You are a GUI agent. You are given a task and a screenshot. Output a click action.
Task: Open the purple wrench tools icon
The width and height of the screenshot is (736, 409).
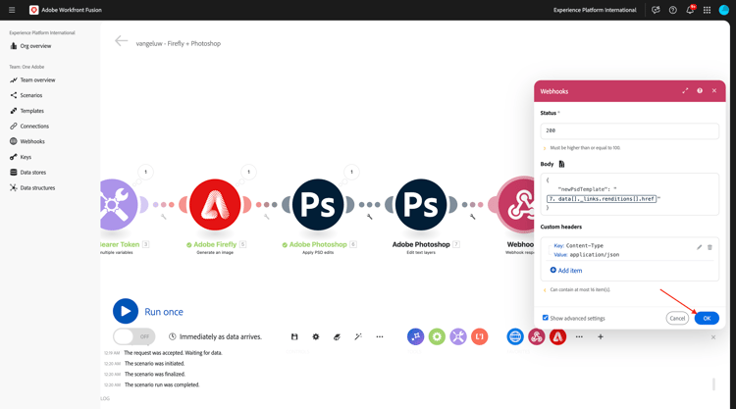(x=458, y=336)
